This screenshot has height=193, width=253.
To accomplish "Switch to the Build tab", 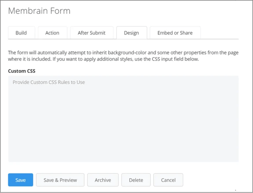I will 21,33.
